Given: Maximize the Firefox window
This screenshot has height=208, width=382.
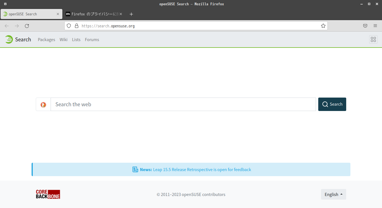Looking at the screenshot, I should pyautogui.click(x=369, y=4).
